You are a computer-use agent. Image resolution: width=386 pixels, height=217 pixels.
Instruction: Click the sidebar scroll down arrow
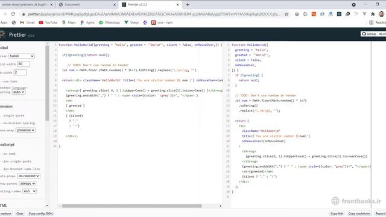(x=47, y=206)
